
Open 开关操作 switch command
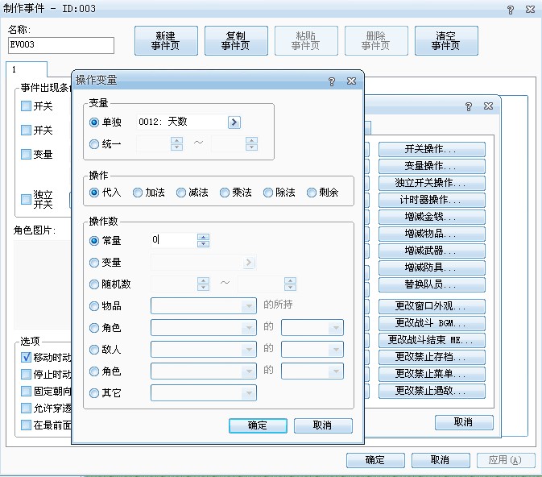click(x=432, y=149)
